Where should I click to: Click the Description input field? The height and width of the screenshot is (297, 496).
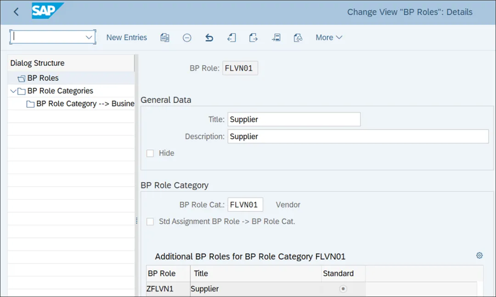(x=358, y=137)
